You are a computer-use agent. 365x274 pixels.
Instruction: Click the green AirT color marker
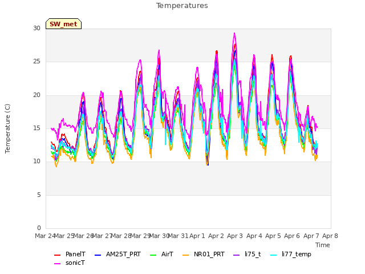(x=153, y=255)
